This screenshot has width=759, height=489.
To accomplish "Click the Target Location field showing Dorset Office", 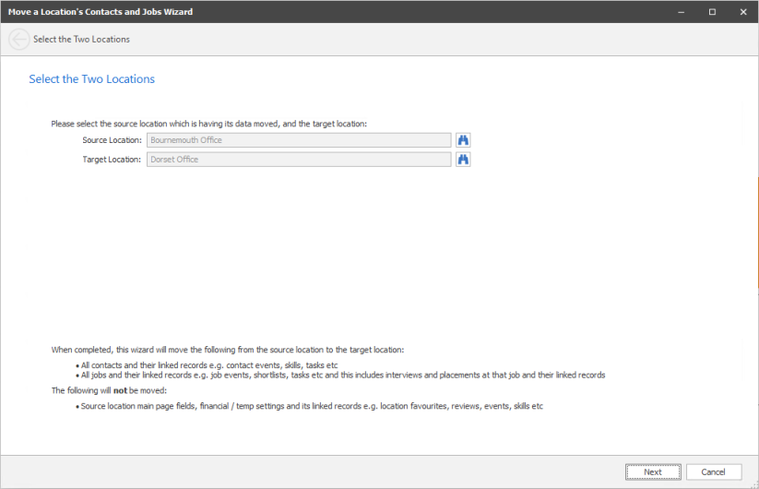I will [x=299, y=160].
